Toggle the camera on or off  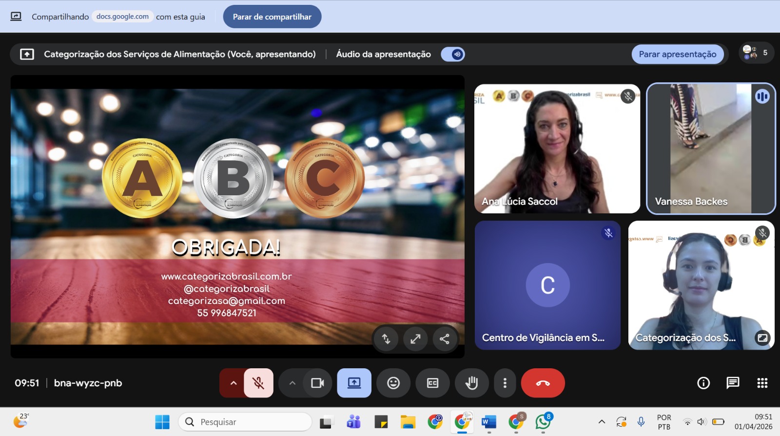coord(318,383)
